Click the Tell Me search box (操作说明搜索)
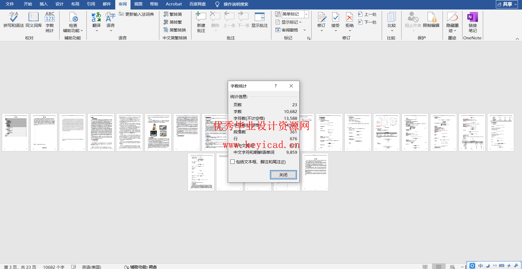 click(236, 4)
